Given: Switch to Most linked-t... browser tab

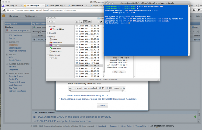Looking at the screenshot, I should coord(78,6).
